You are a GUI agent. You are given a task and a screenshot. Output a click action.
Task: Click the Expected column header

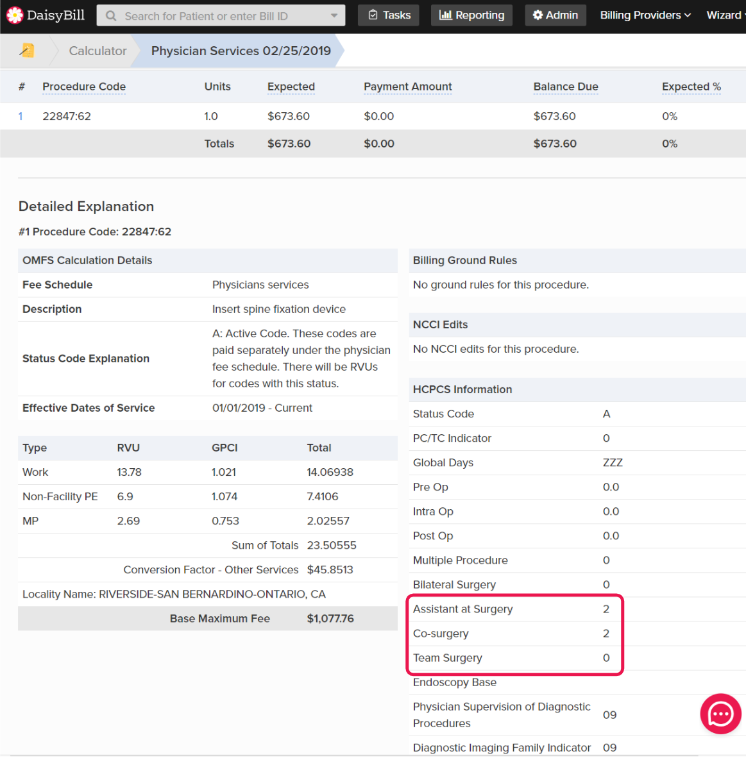click(291, 87)
